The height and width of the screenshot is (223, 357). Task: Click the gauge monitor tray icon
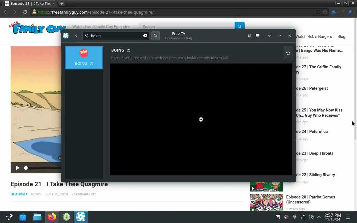[311, 217]
